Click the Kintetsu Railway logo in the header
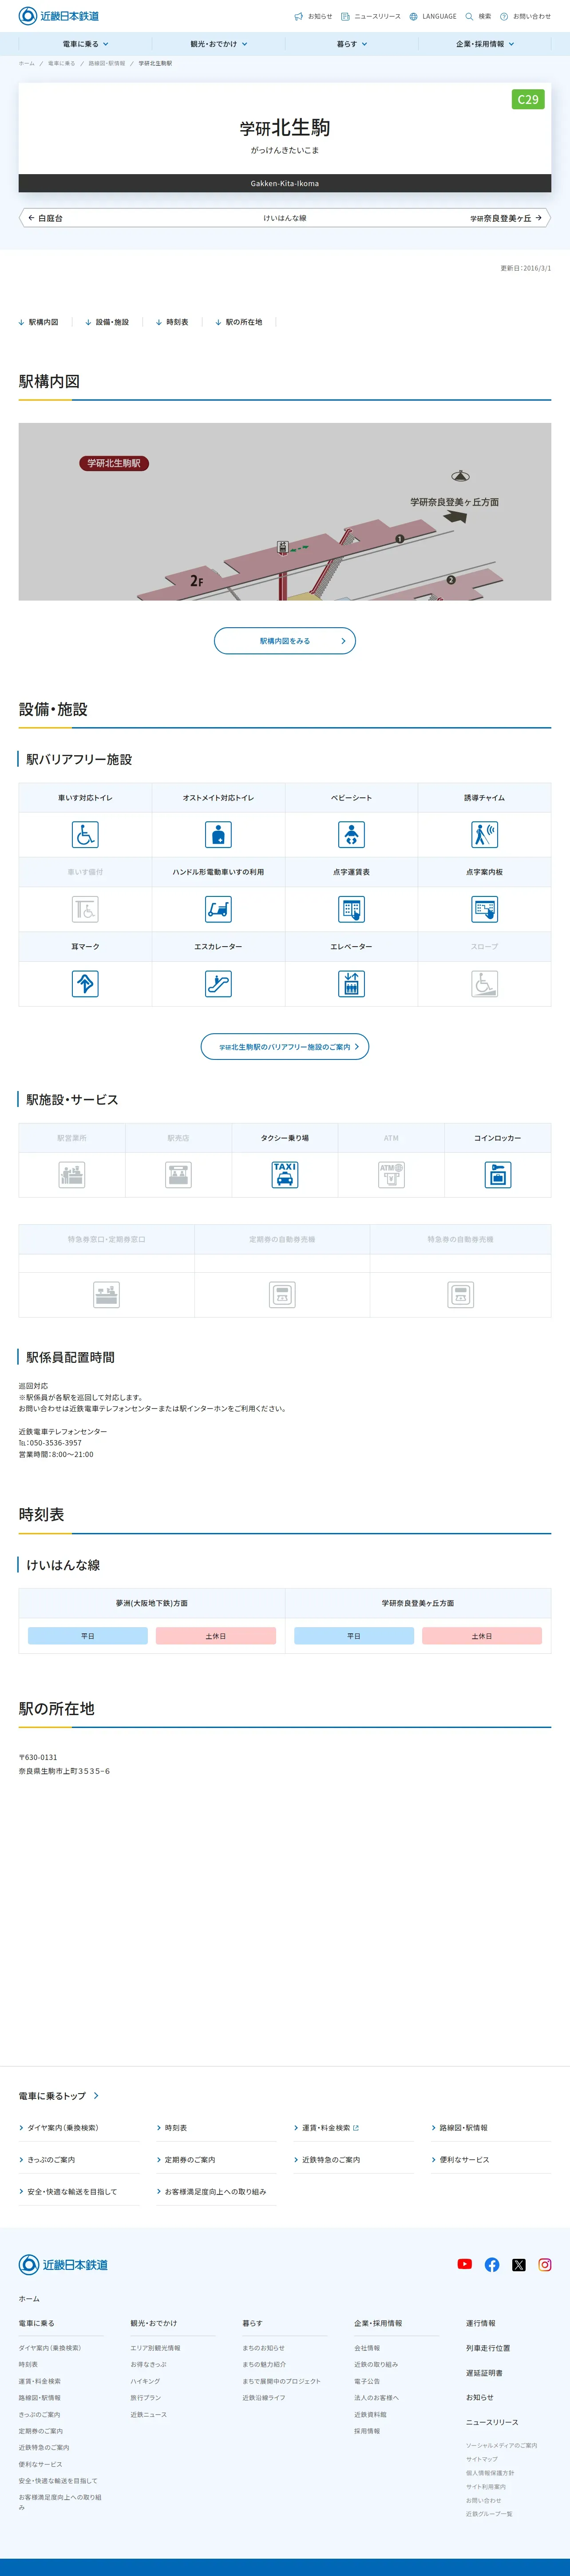 [59, 16]
